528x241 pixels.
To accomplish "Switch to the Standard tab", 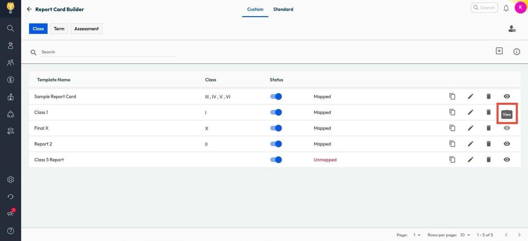I will [283, 9].
